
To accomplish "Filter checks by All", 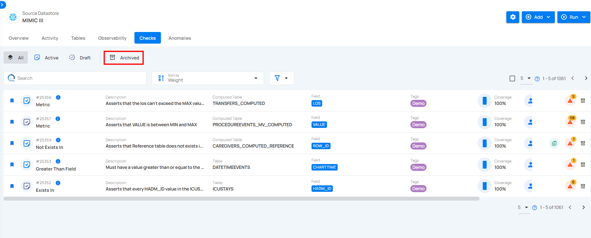I will click(16, 57).
